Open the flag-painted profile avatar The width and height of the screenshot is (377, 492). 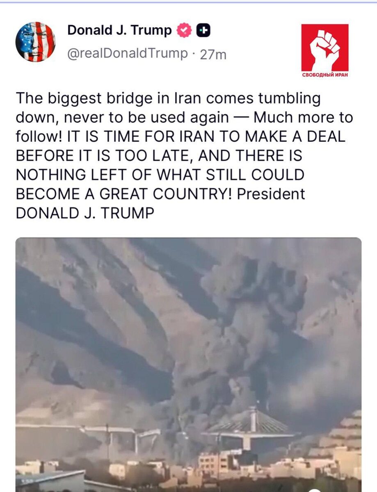tap(35, 42)
